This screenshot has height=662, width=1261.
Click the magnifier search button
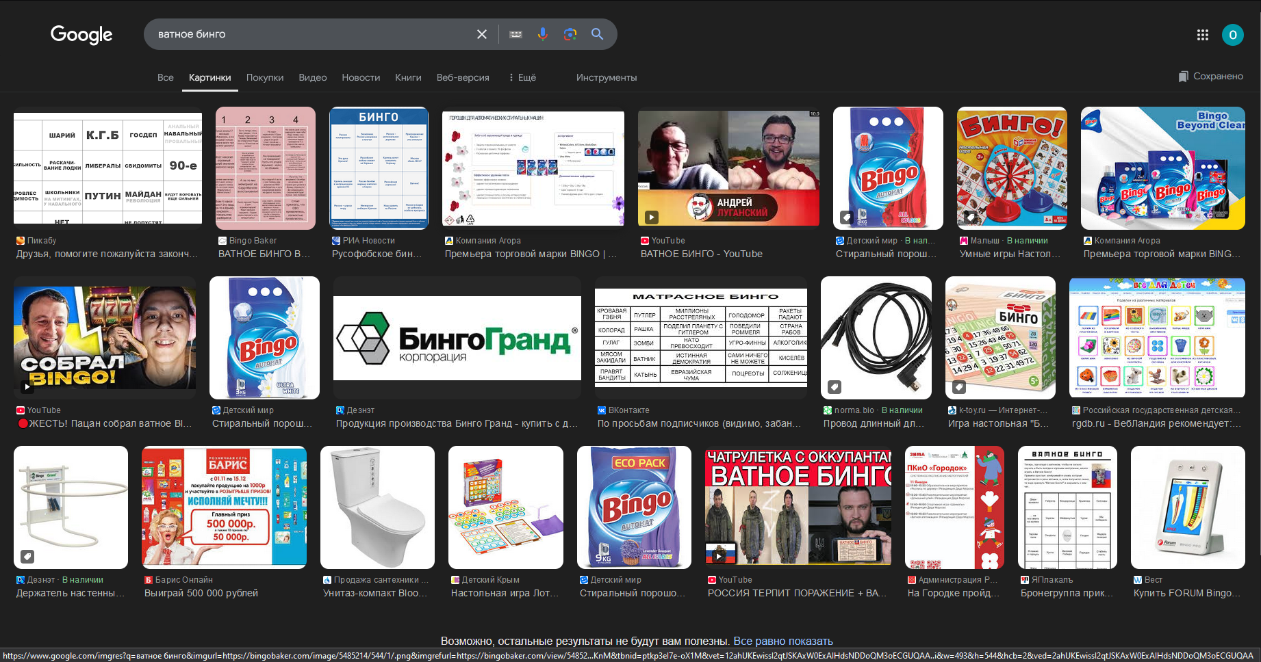point(597,34)
